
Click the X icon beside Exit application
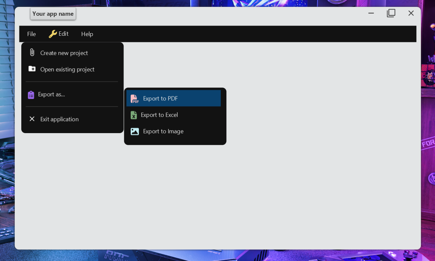coord(32,119)
